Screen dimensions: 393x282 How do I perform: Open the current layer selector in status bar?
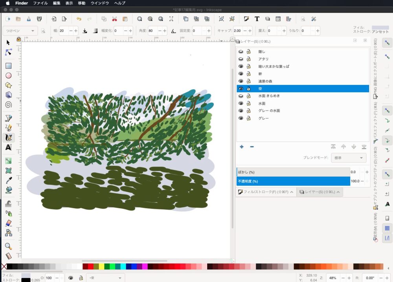click(106, 278)
